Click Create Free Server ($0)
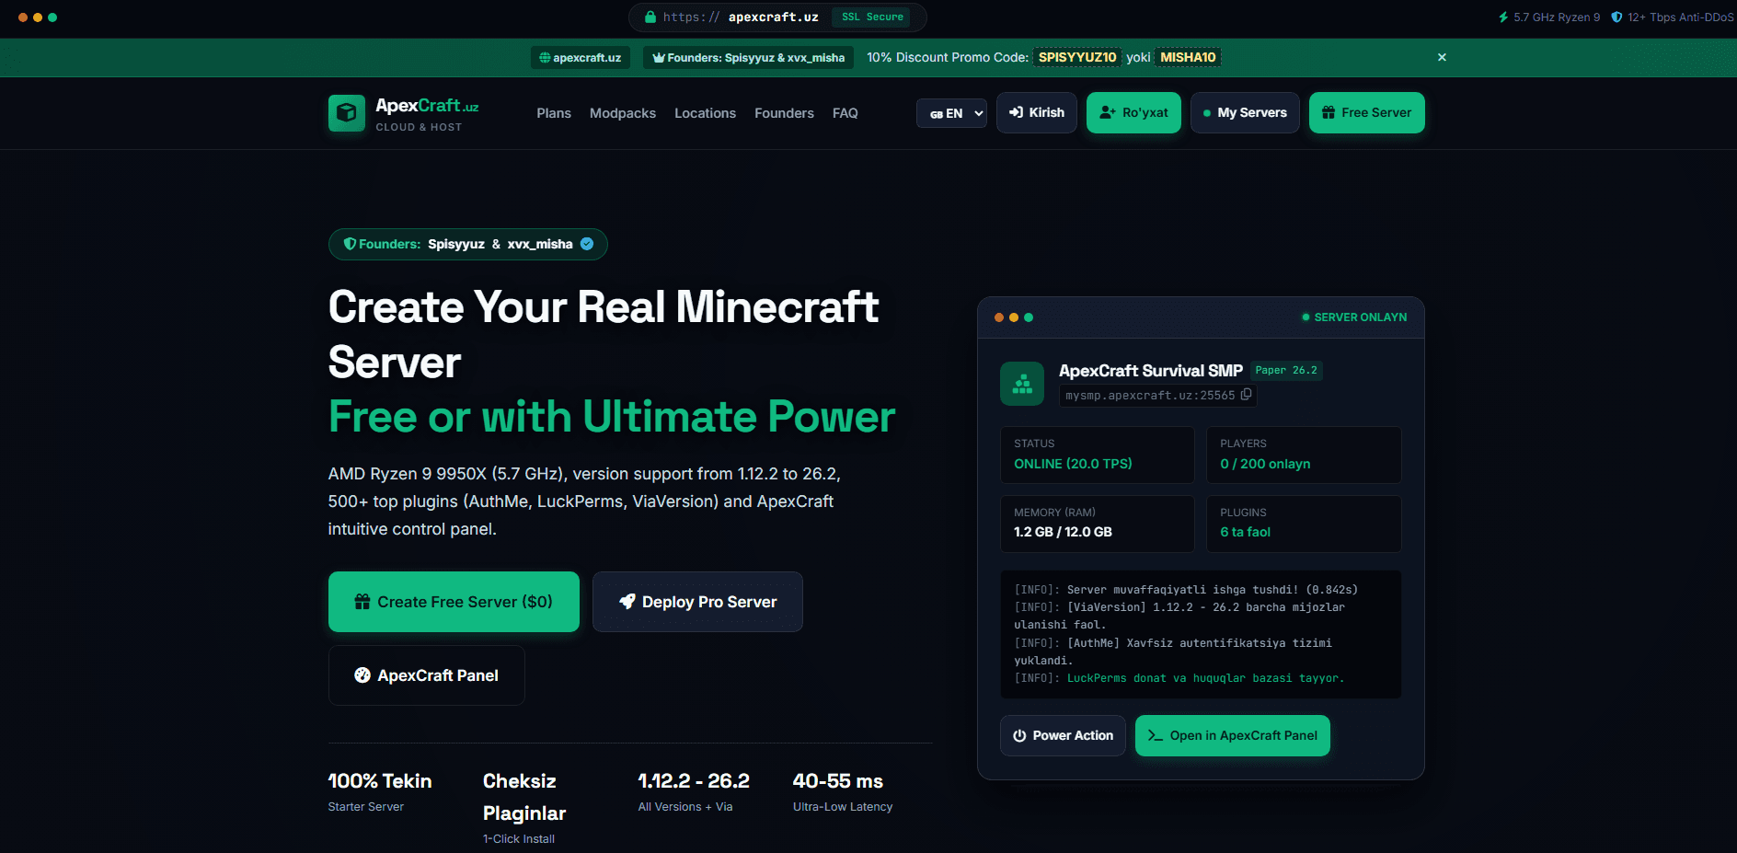Image resolution: width=1737 pixels, height=853 pixels. point(454,602)
